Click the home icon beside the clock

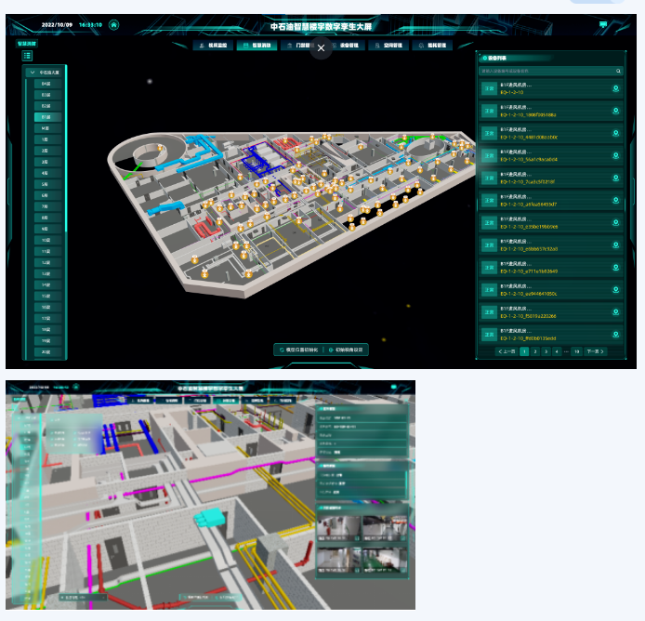(113, 25)
